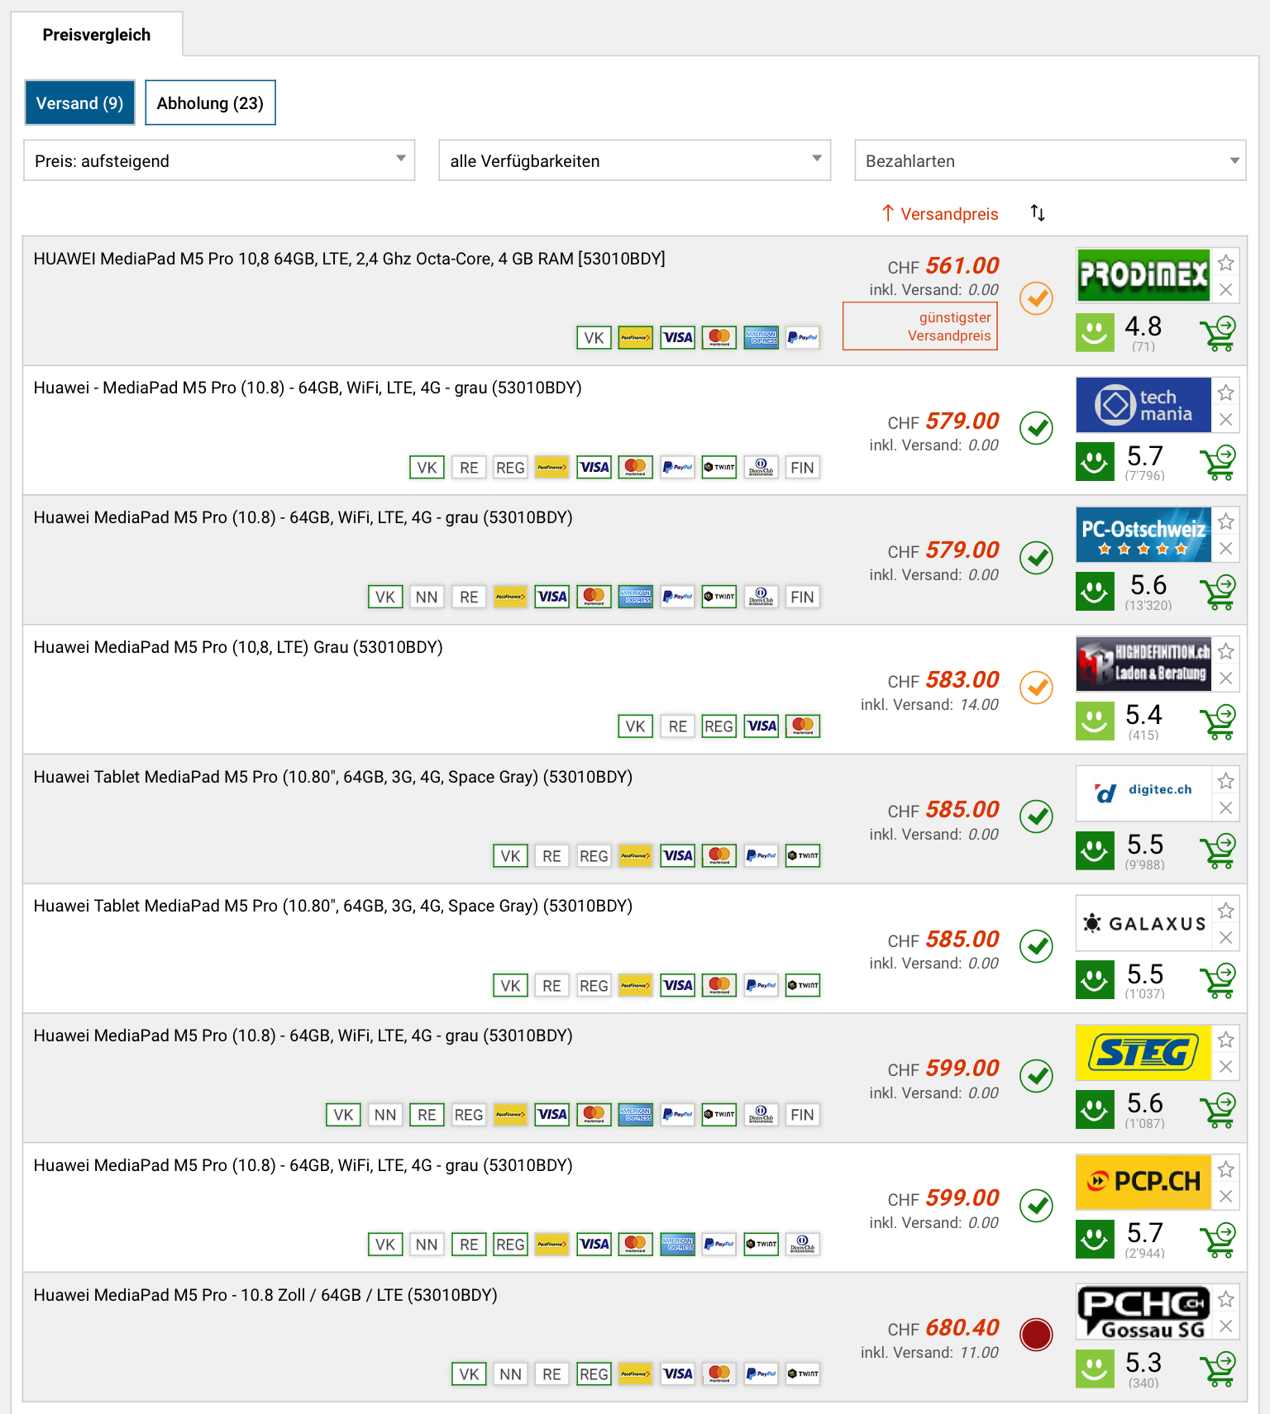Favorite the PC-Ostschweiz shop with star
Screen dimensions: 1270x1414
[1226, 521]
